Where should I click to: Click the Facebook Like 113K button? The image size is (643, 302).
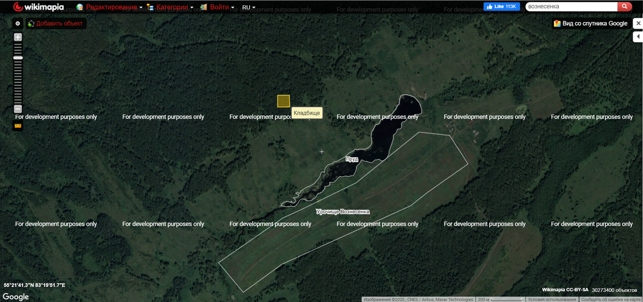tap(502, 6)
